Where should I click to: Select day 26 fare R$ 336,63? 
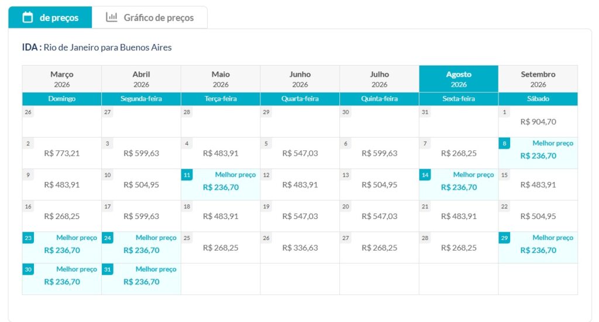(x=300, y=248)
